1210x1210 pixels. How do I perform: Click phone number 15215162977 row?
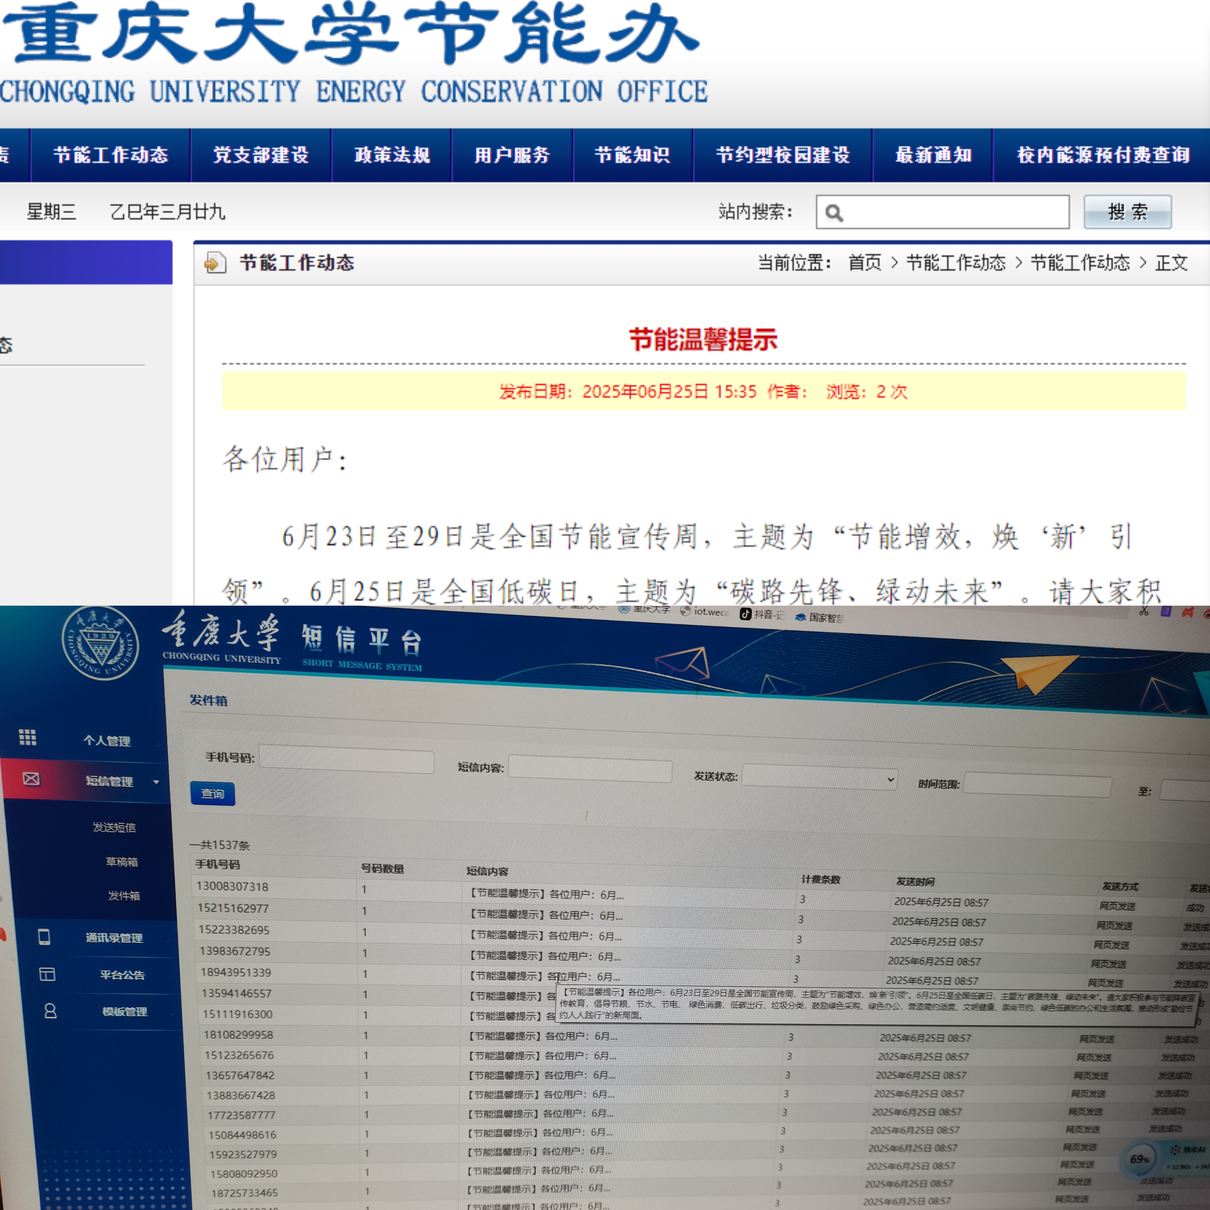click(x=233, y=908)
